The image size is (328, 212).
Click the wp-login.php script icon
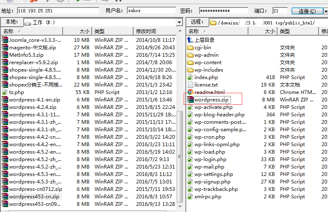pyautogui.click(x=190, y=159)
